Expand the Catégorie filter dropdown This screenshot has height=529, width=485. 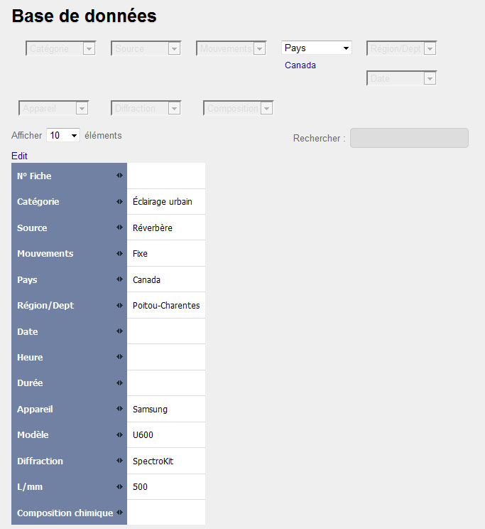(60, 48)
